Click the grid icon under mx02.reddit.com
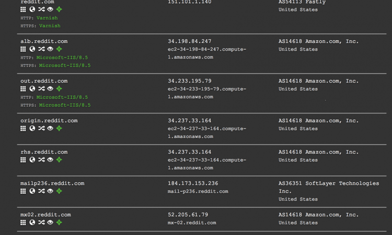392x235 pixels. click(23, 222)
